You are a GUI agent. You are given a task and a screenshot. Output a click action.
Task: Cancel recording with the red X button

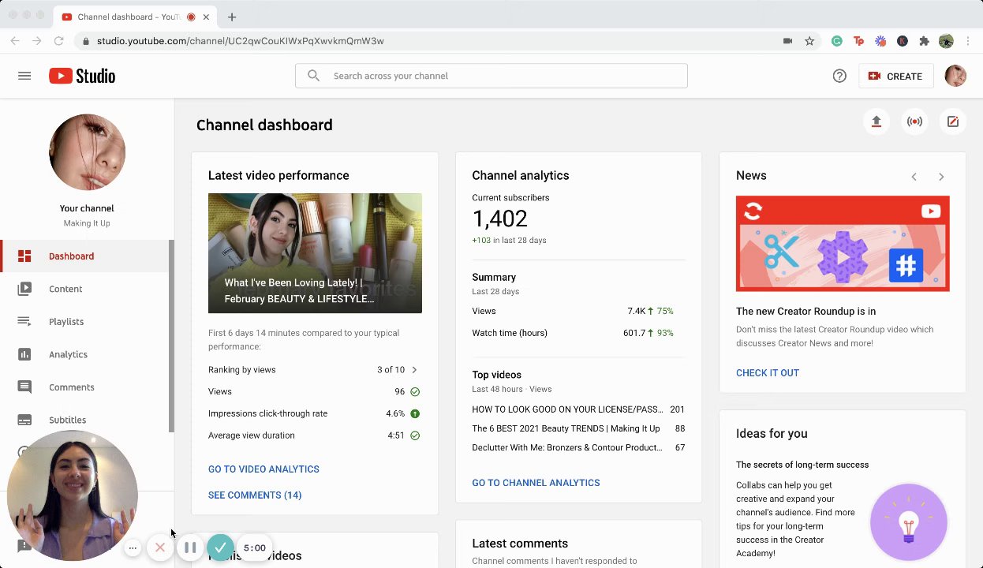tap(160, 547)
